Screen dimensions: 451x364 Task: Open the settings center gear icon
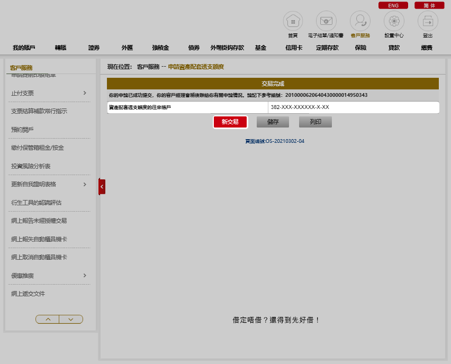(394, 21)
